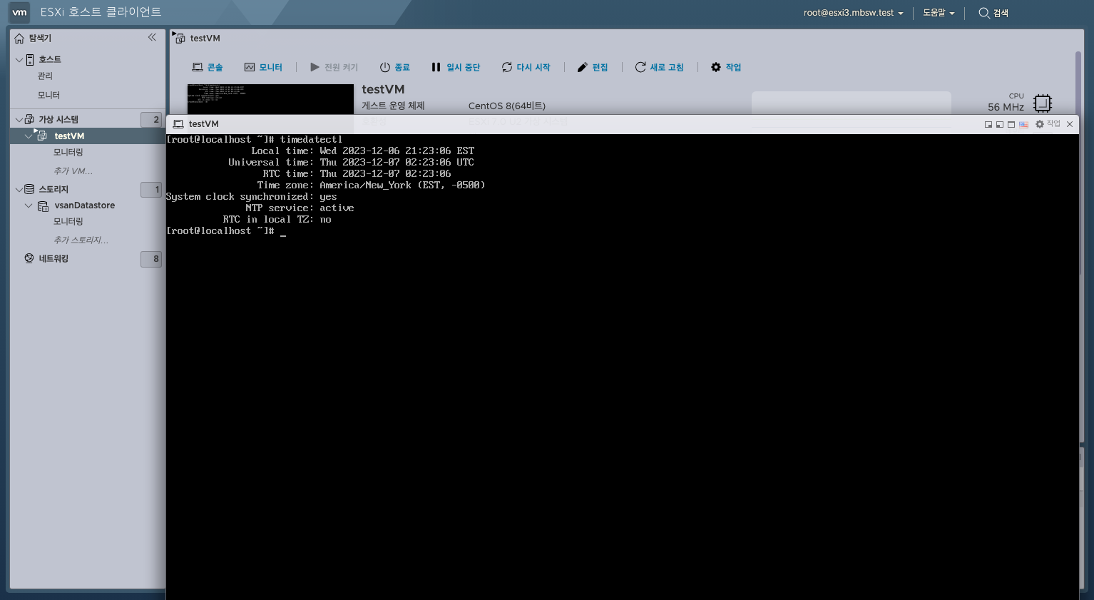Click the testVM page header icon

point(179,38)
